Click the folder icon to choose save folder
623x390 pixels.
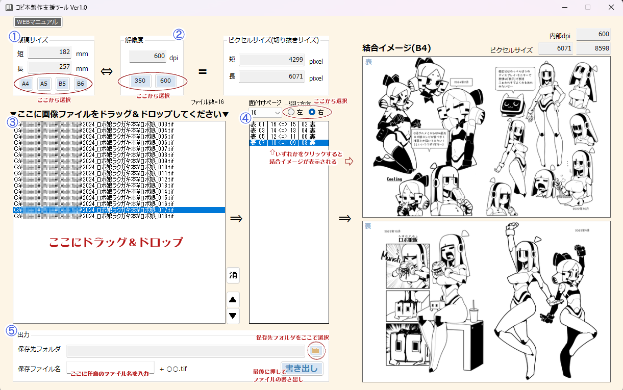pos(315,351)
